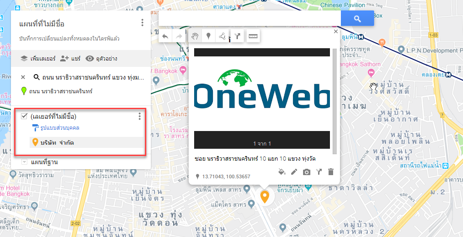Open layer options three-dot menu
Screen dimensions: 463x237
coord(139,116)
